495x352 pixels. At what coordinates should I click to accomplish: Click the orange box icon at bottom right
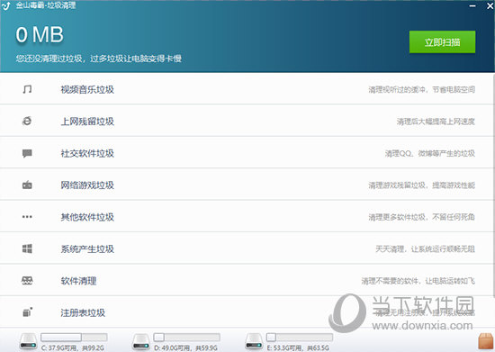[x=486, y=341]
